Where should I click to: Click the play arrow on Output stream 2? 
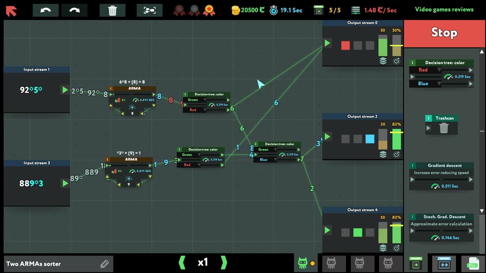pos(327,137)
